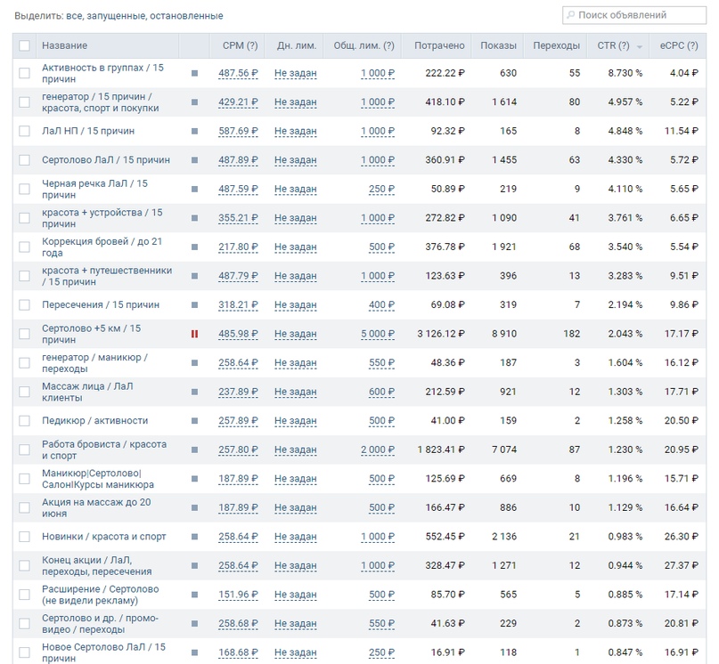Viewport: 719px width, 664px height.
Task: Click status square for Пересечения / 15 причин
Action: point(194,304)
